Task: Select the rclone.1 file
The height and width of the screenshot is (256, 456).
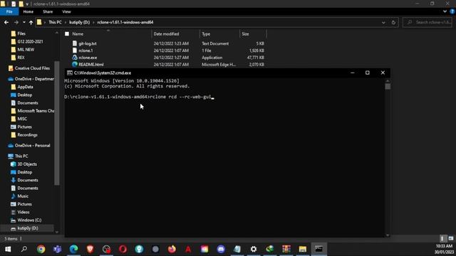Action: click(85, 50)
